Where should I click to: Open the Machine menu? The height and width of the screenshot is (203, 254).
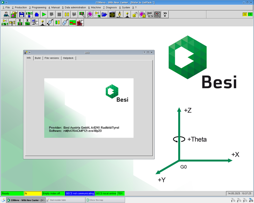pos(94,7)
